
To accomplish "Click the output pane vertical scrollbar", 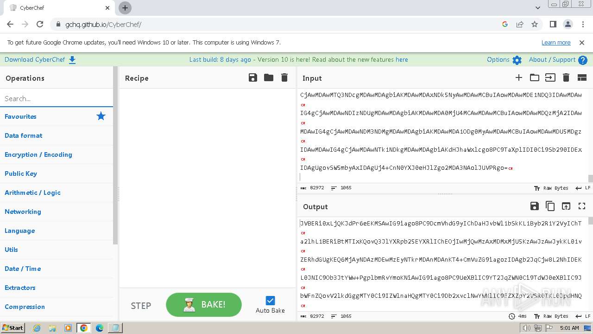I will tap(590, 221).
